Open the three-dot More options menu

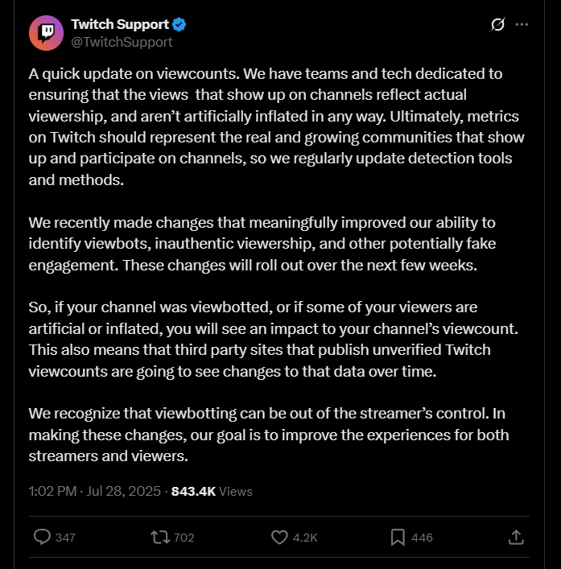click(x=522, y=25)
